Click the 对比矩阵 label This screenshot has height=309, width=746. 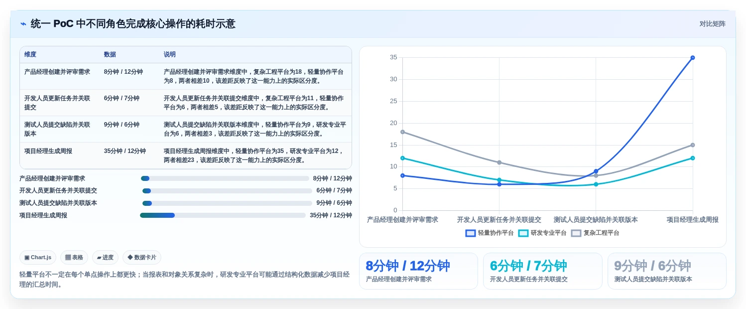tap(712, 24)
